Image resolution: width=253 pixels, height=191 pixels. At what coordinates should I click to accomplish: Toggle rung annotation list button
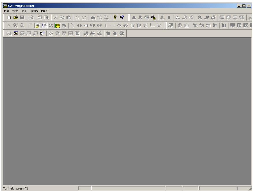[44, 25]
